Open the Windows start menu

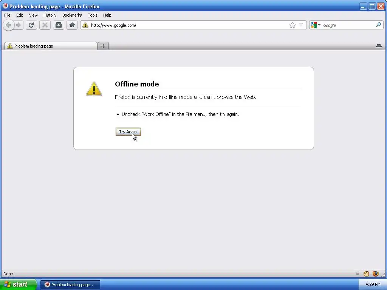click(18, 284)
